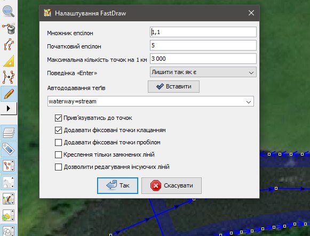Edit the Початковий епсілон field
The width and height of the screenshot is (310, 236).
[x=203, y=45]
